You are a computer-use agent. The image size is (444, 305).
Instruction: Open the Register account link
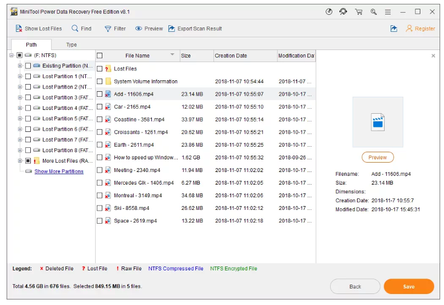coord(420,29)
